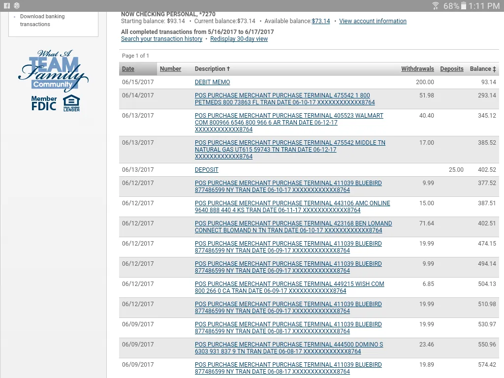Screen dimensions: 504x378
Task: Sort by Deposits column header
Action: point(452,69)
